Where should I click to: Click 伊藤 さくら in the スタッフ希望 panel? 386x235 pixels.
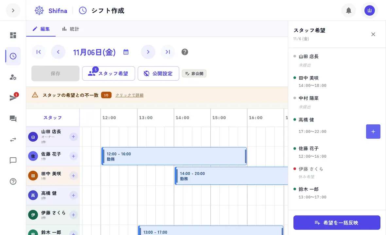click(x=311, y=169)
